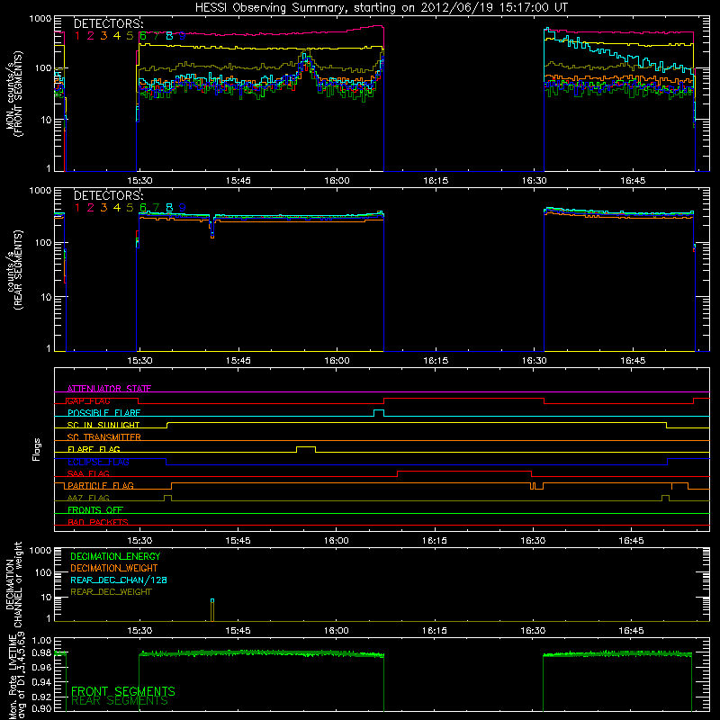Select the POSSIBLE_FLARE flag label
Viewport: 720px width, 720px height.
pos(104,413)
